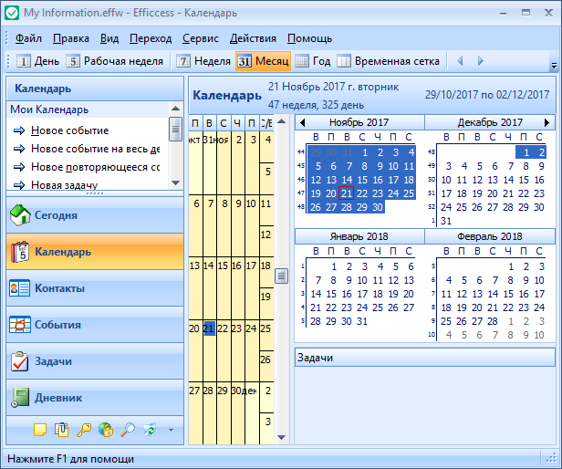Image resolution: width=562 pixels, height=469 pixels.
Task: Open the Контакты module in the sidebar
Action: tap(59, 288)
